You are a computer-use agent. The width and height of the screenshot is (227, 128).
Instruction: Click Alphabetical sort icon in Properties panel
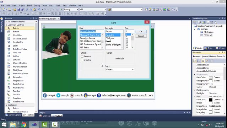coord(198,61)
